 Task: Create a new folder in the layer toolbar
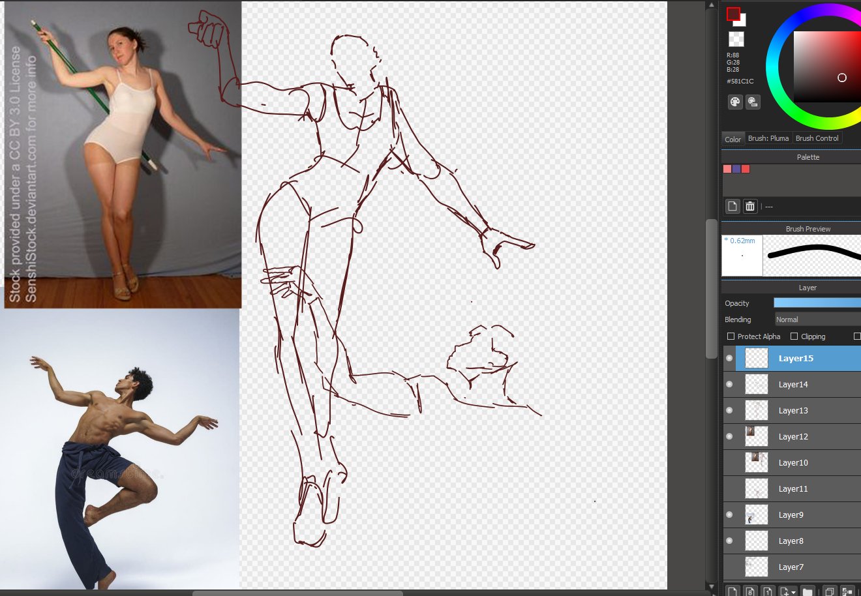(x=808, y=591)
